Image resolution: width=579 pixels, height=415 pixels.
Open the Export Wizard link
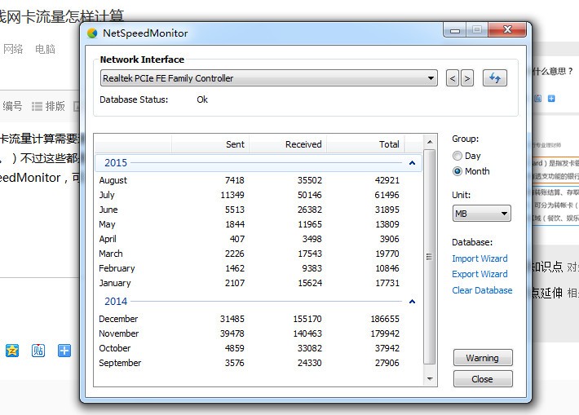coord(480,274)
